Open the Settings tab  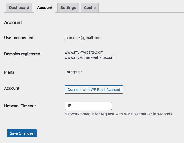pyautogui.click(x=68, y=8)
